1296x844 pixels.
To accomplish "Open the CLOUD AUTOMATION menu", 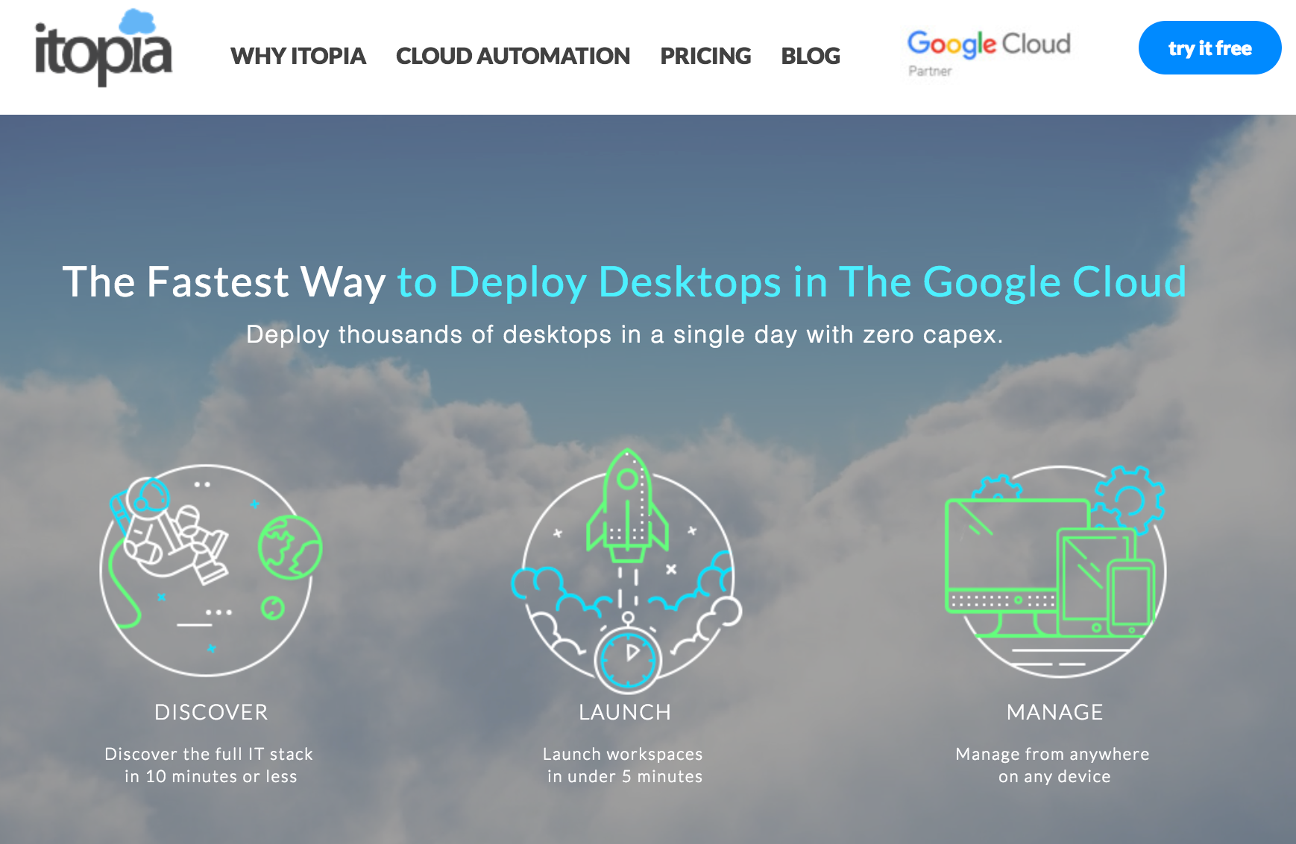I will pyautogui.click(x=513, y=56).
